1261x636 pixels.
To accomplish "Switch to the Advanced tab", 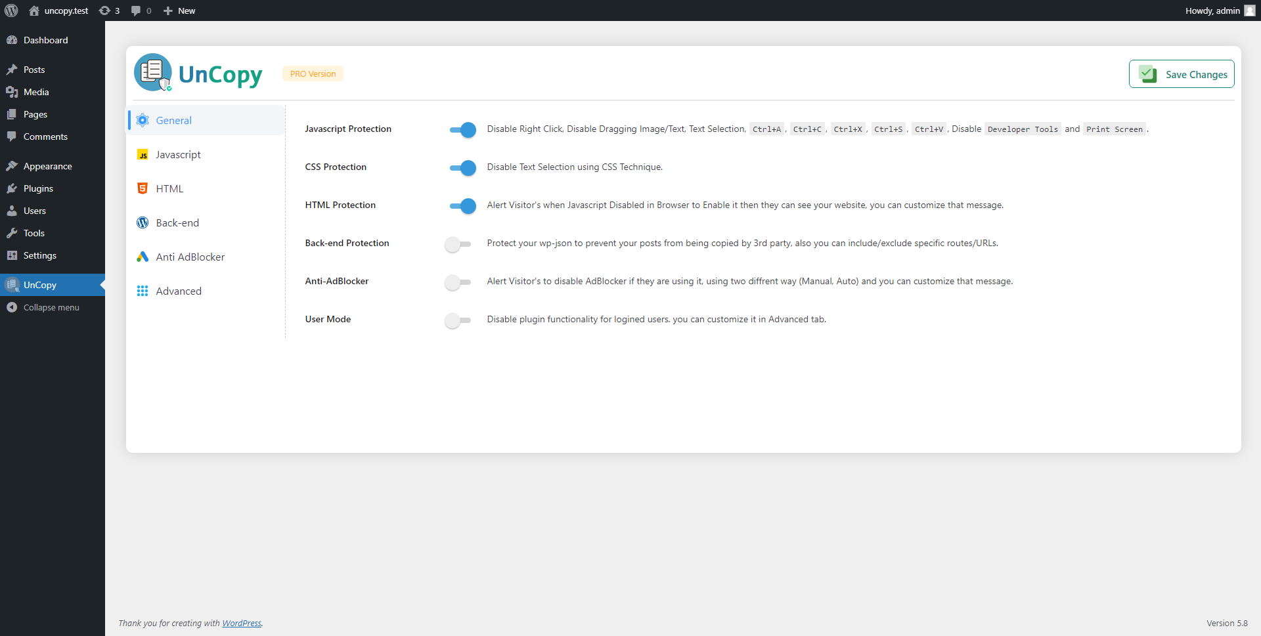I will coord(207,291).
